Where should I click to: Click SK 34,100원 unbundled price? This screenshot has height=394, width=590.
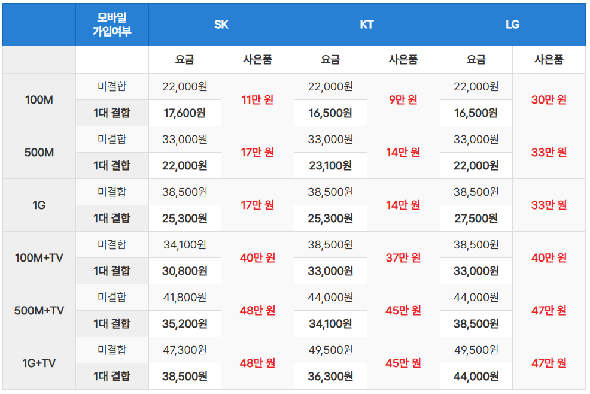(185, 245)
